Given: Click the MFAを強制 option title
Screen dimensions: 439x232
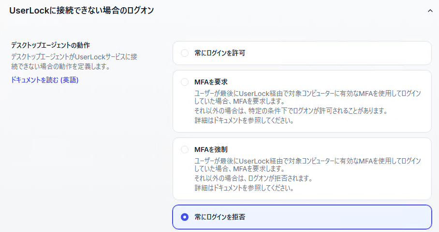Looking at the screenshot, I should click(x=211, y=150).
